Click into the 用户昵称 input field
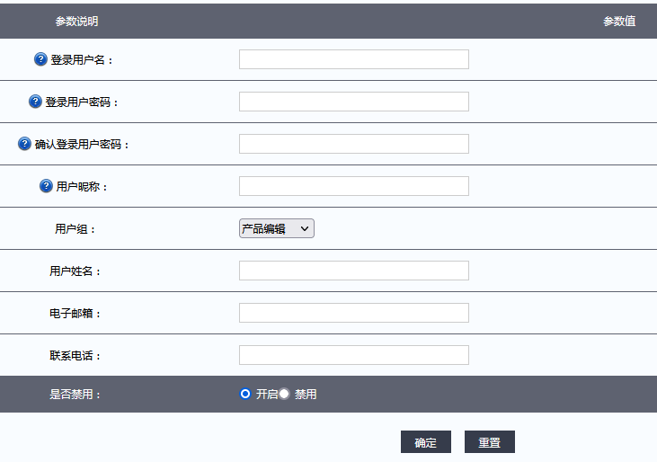Viewport: 657px width, 462px height. [353, 186]
